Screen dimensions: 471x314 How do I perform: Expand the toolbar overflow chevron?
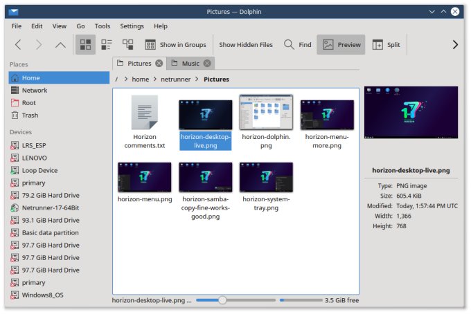coord(455,44)
